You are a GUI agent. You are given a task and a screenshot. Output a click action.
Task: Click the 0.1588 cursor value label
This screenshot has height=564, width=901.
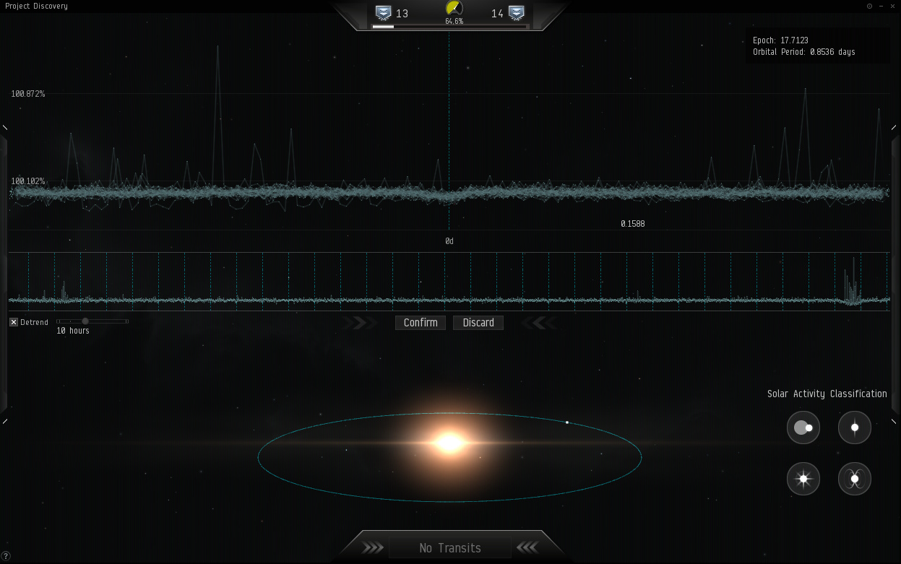tap(633, 224)
